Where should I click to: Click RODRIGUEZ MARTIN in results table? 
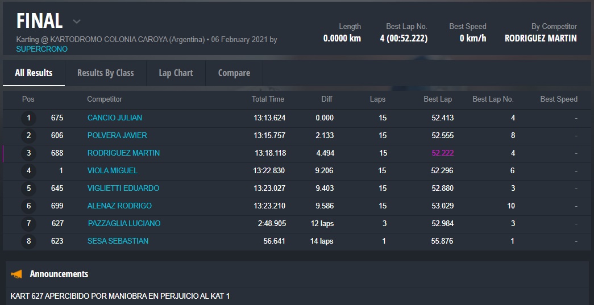coord(123,153)
